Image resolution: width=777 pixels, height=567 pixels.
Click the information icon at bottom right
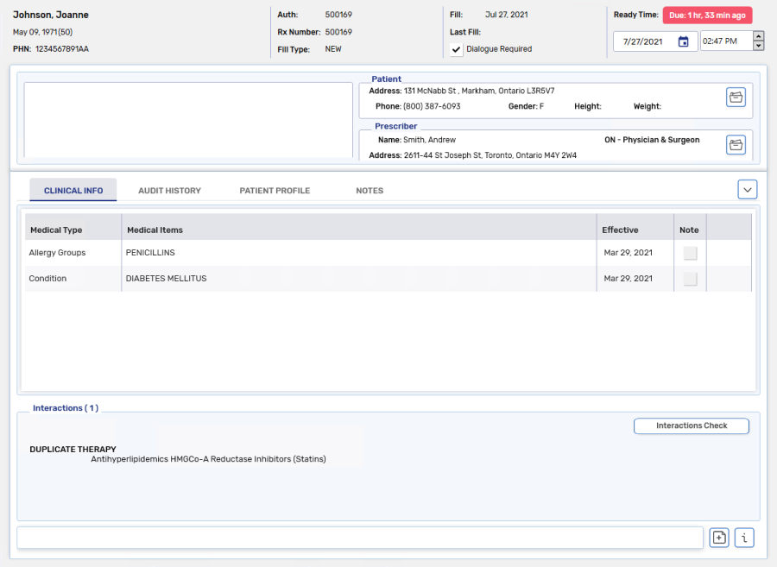[744, 538]
